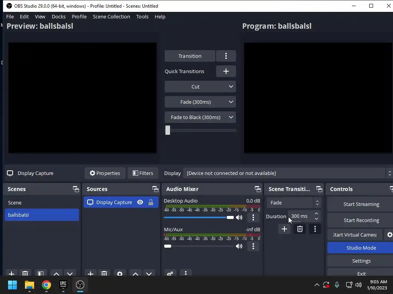
Task: Open the Profile menu
Action: (79, 16)
